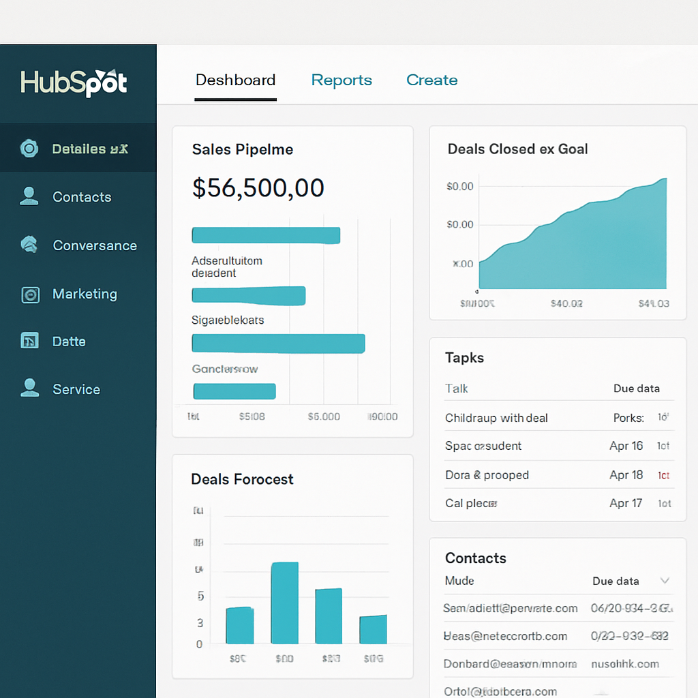Click the Apr 17 due date
Viewport: 698px width, 698px height.
coord(626,503)
